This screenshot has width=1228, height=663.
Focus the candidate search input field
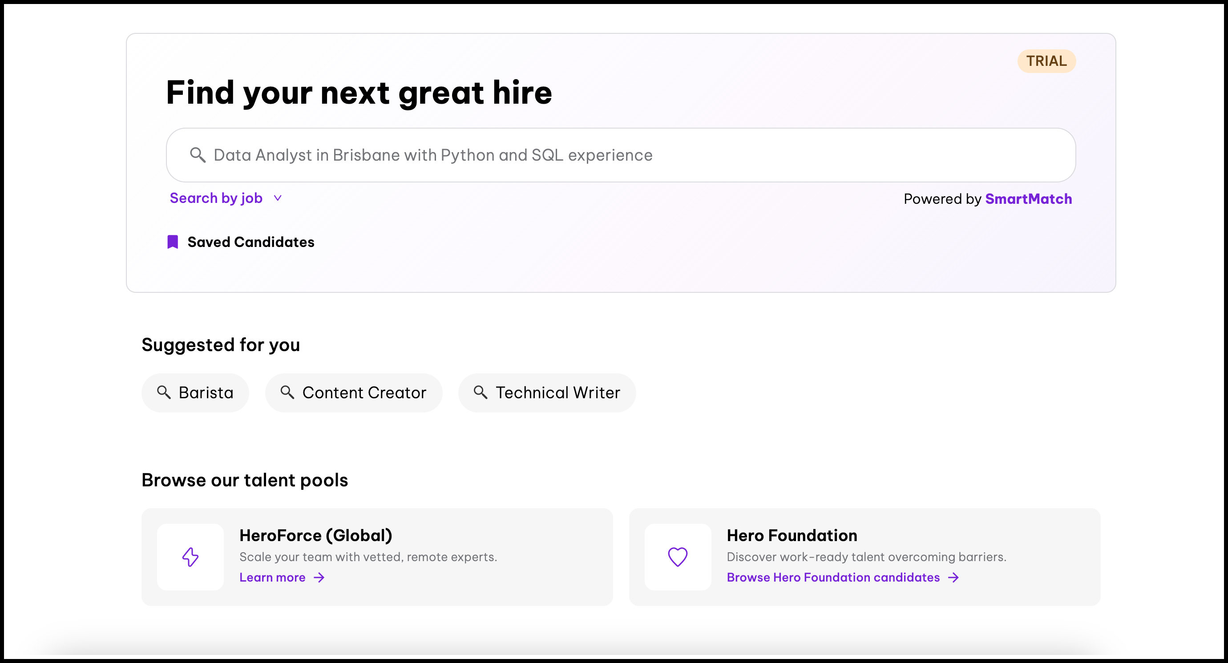click(x=620, y=155)
